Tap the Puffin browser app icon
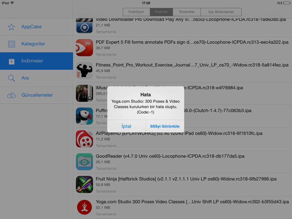292x219 pixels. point(84,116)
